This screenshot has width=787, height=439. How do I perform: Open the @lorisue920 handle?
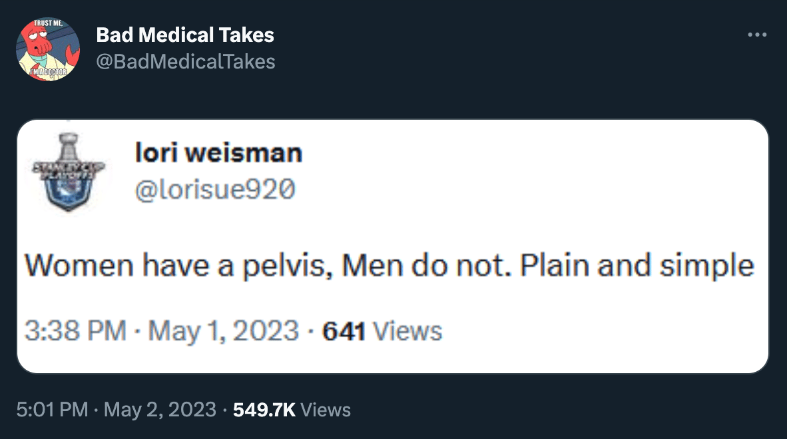click(214, 190)
